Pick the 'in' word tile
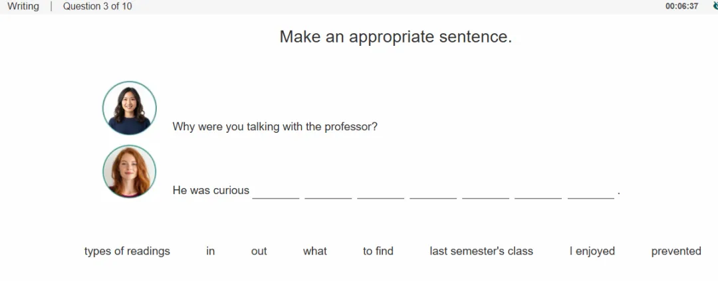 point(210,251)
